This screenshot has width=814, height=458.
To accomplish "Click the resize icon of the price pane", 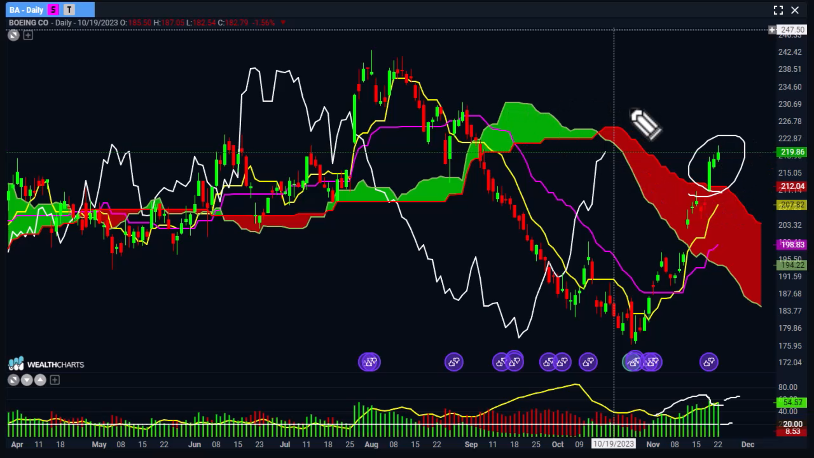I will coord(14,36).
